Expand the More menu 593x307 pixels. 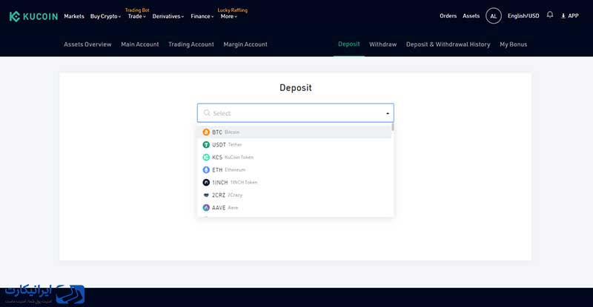(229, 16)
